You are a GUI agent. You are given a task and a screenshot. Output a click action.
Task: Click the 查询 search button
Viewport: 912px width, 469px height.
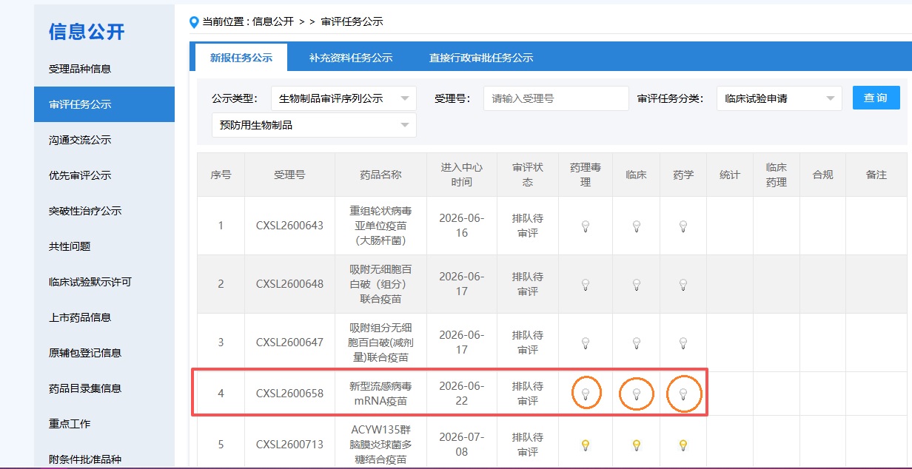click(x=876, y=98)
